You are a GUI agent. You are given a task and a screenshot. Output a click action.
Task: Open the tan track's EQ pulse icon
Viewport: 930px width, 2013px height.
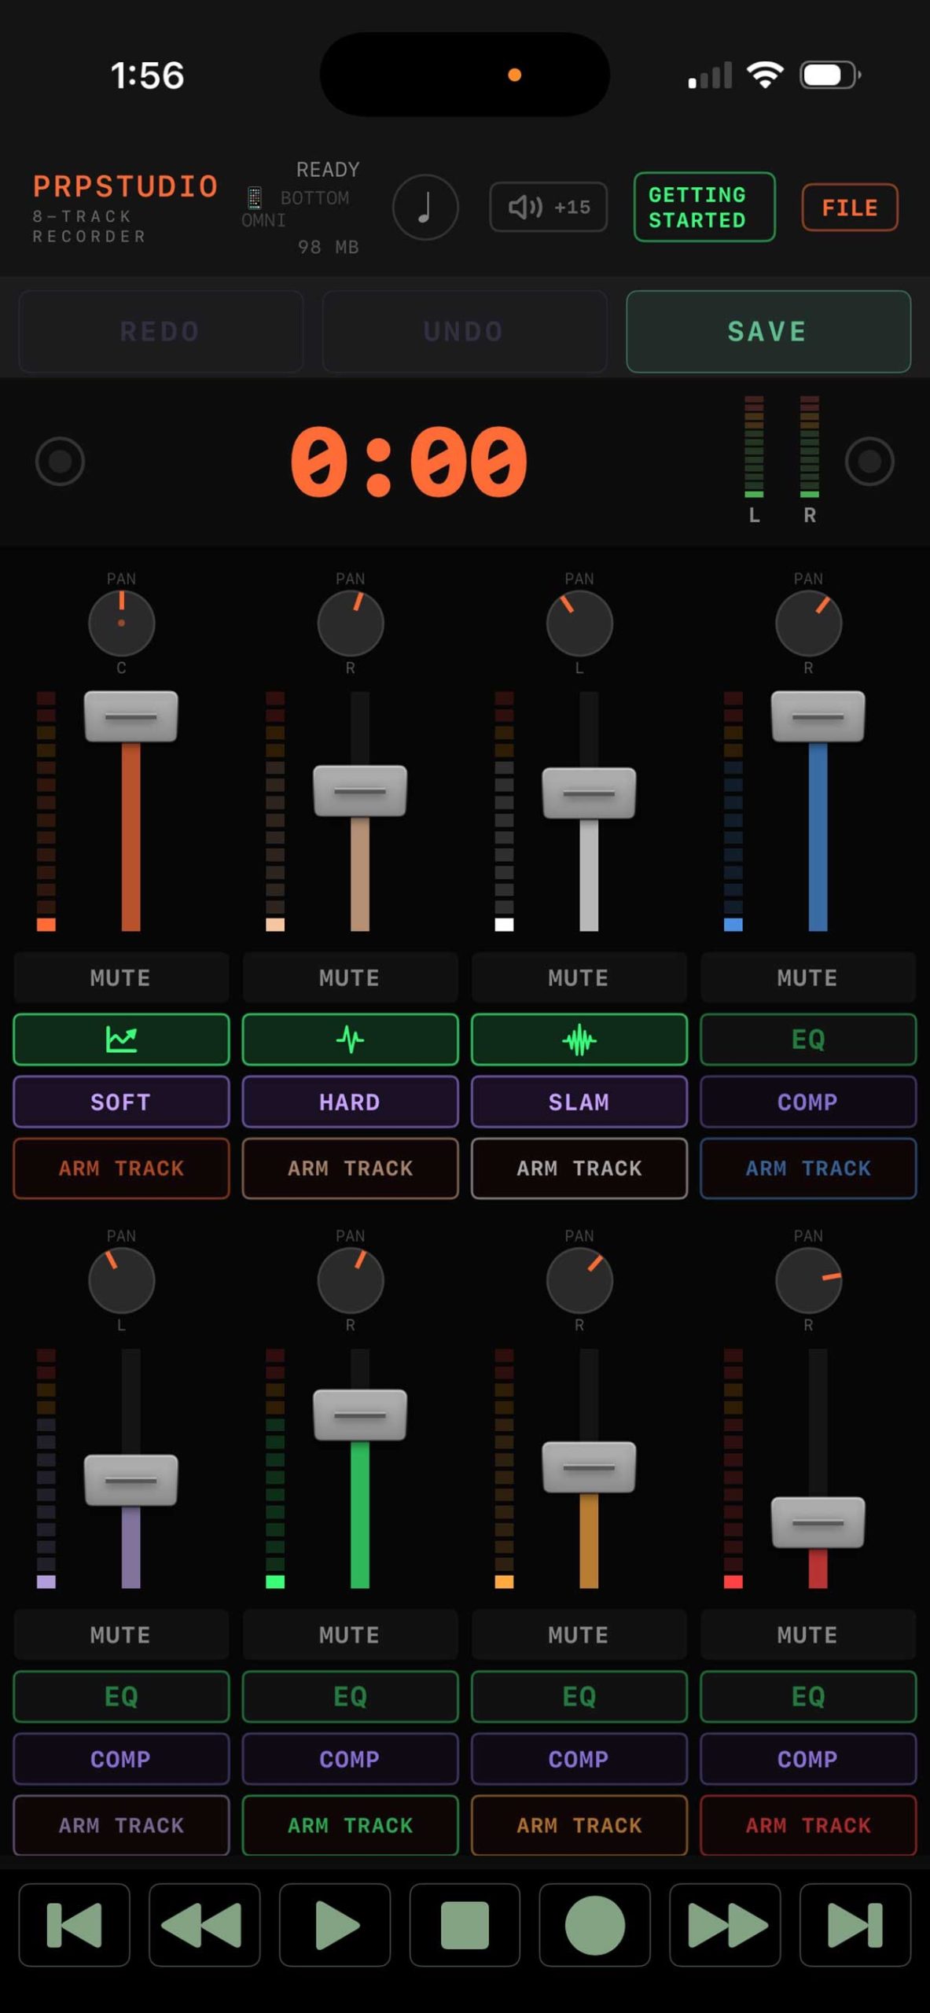click(350, 1040)
